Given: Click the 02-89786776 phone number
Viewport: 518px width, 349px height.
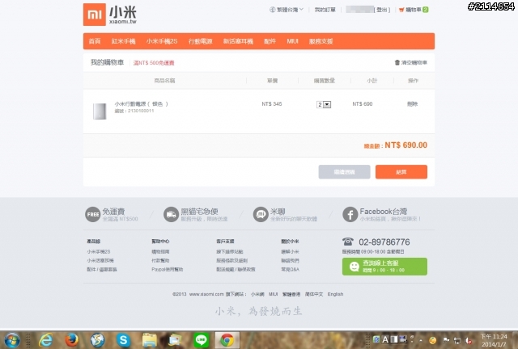Looking at the screenshot, I should (x=384, y=242).
